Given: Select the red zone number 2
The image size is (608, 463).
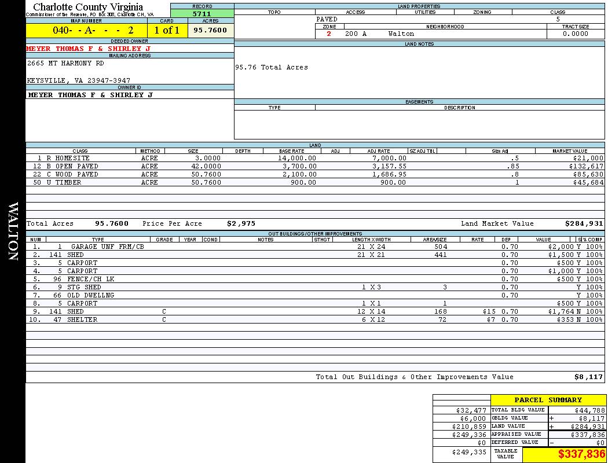Looking at the screenshot, I should click(329, 34).
